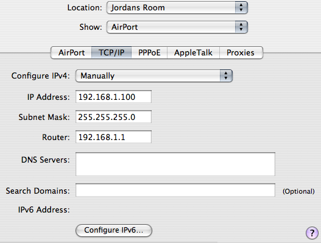Click the Search Domains input field

175,190
